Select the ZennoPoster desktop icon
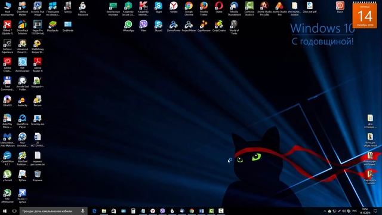 pyautogui.click(x=174, y=26)
